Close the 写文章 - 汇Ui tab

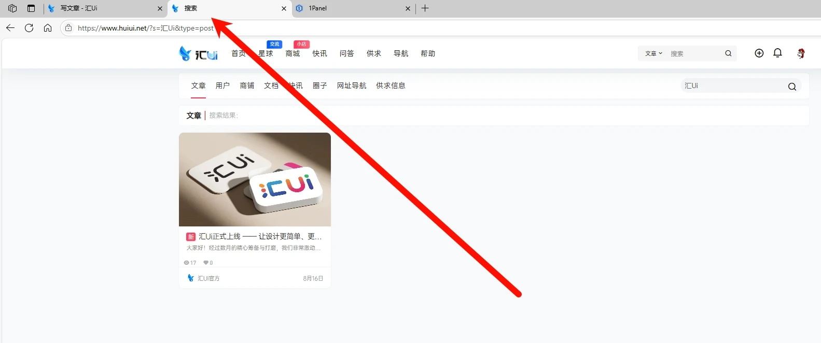point(160,8)
